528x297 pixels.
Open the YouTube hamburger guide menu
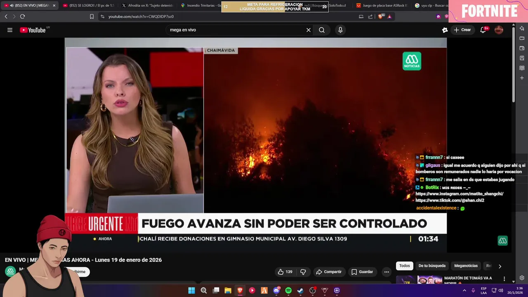pos(10,30)
